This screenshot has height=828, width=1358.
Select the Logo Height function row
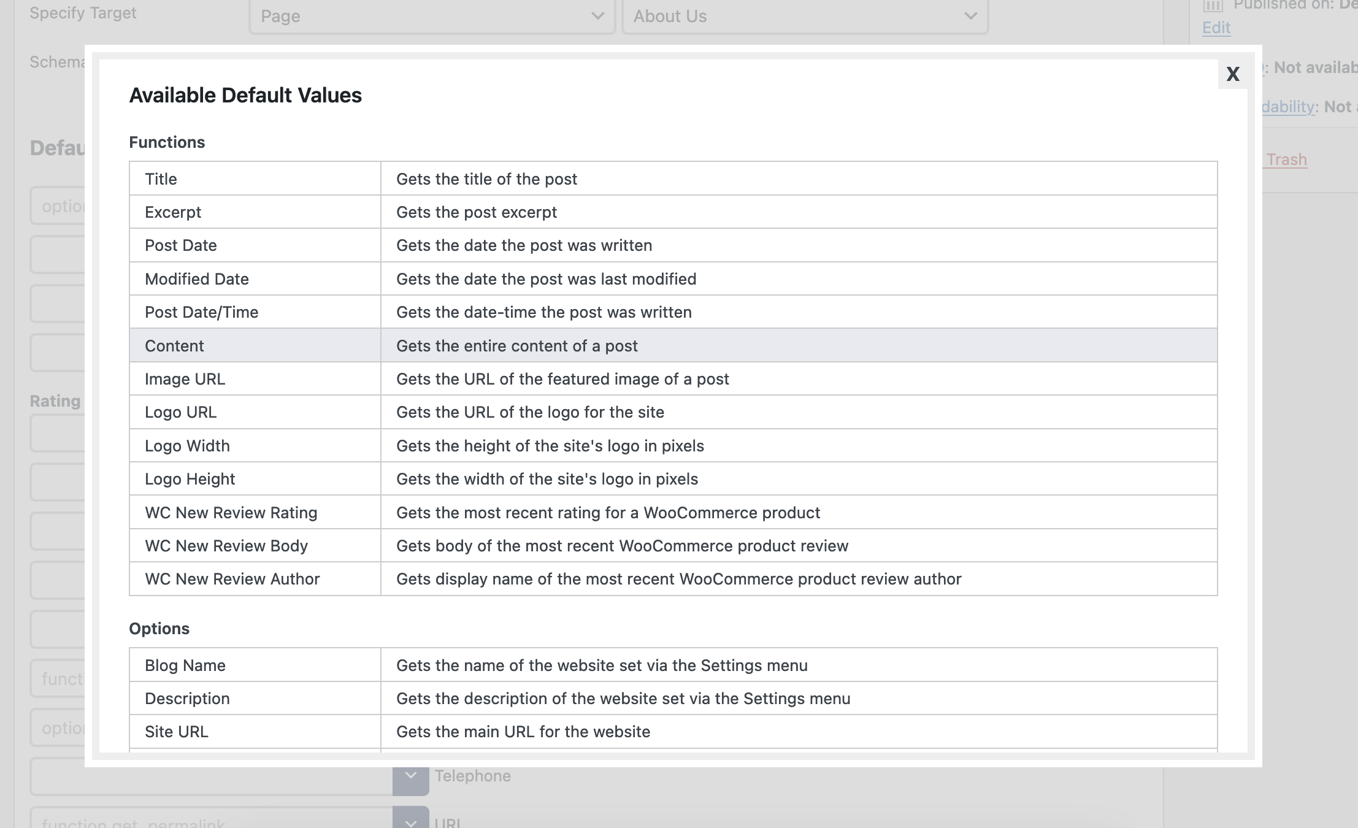point(673,479)
